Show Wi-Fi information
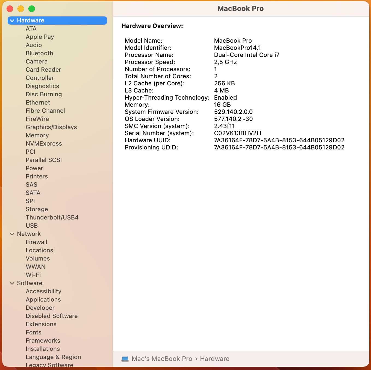 pos(33,275)
